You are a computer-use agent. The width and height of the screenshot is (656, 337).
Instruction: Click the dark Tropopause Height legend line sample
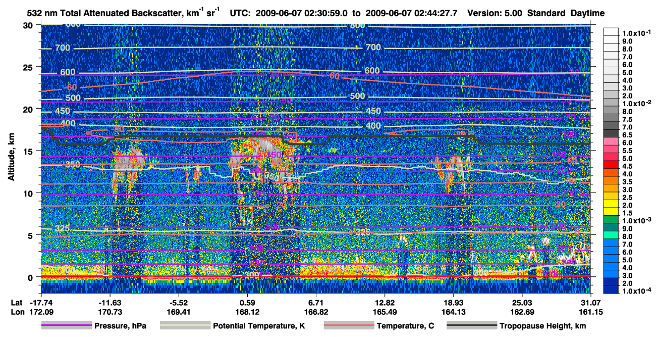(x=471, y=326)
